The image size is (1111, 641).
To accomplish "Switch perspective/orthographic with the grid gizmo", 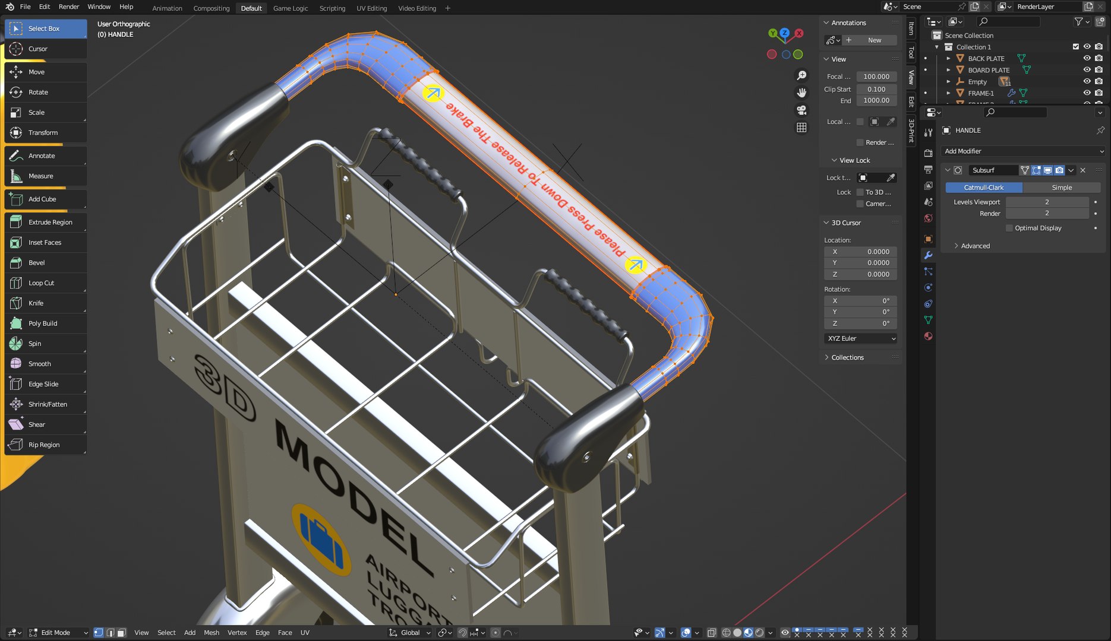I will (x=801, y=127).
